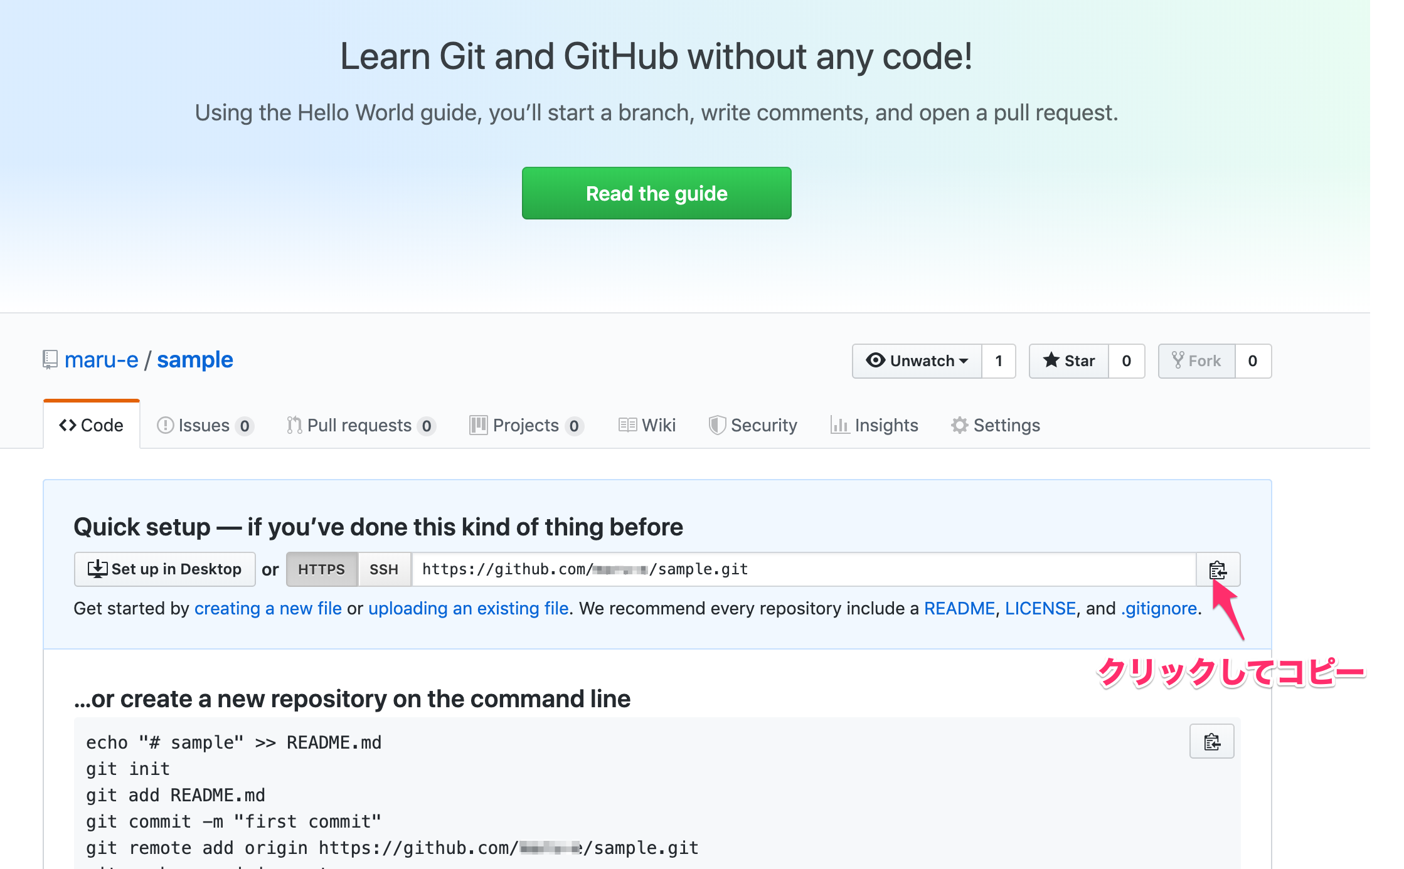The height and width of the screenshot is (869, 1404).
Task: Open the .gitignore link
Action: click(x=1159, y=608)
